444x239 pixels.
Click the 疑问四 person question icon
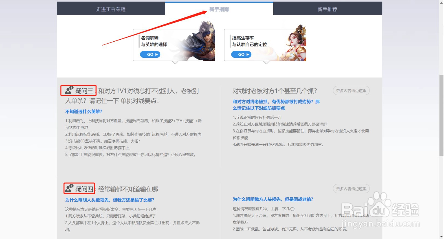pos(69,188)
